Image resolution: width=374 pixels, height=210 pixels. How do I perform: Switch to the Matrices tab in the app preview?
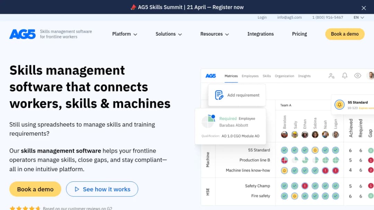(231, 76)
